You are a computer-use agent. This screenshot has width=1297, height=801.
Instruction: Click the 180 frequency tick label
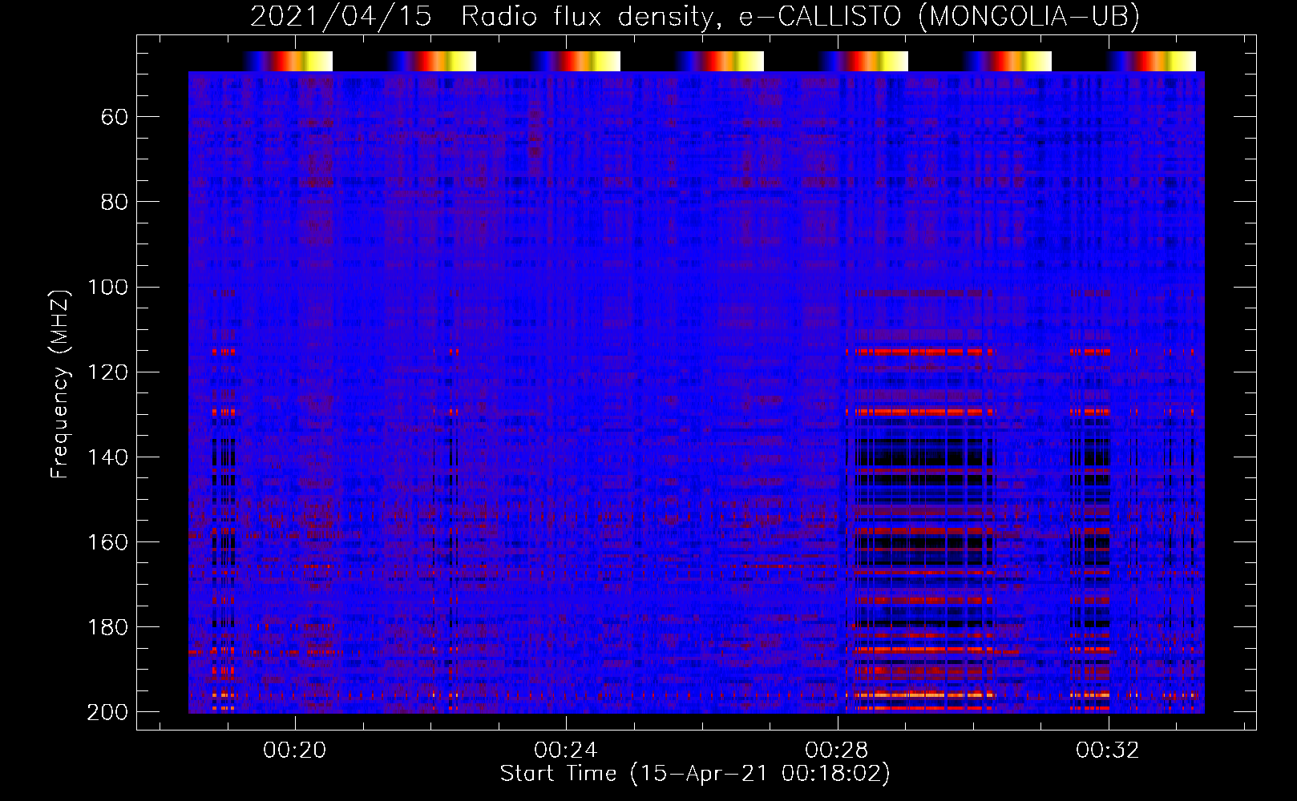point(107,626)
